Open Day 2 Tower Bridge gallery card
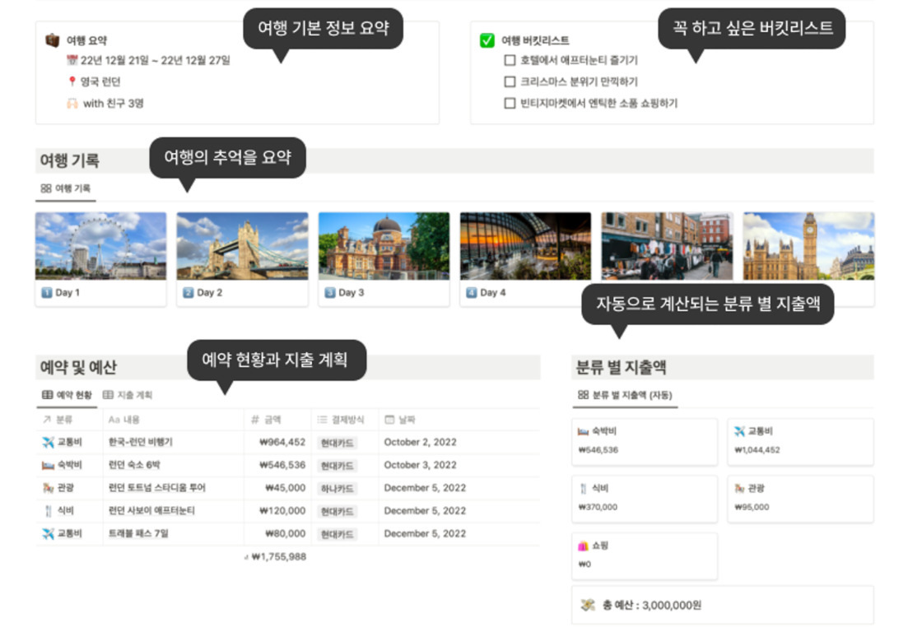908x632 pixels. tap(242, 258)
